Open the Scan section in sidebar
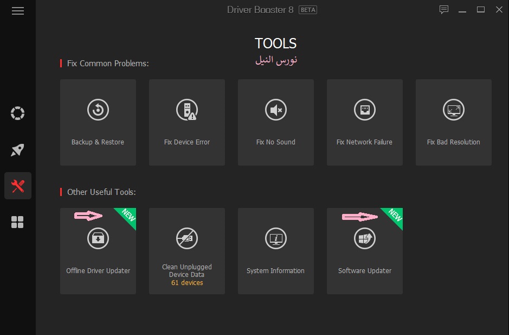This screenshot has width=509, height=335. [x=18, y=113]
